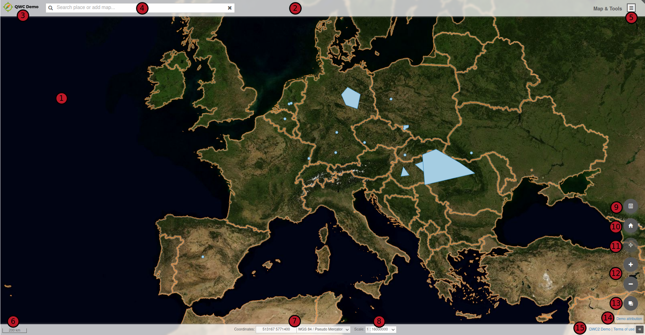
Task: Click the QWC Demo logo
Action: (x=21, y=7)
